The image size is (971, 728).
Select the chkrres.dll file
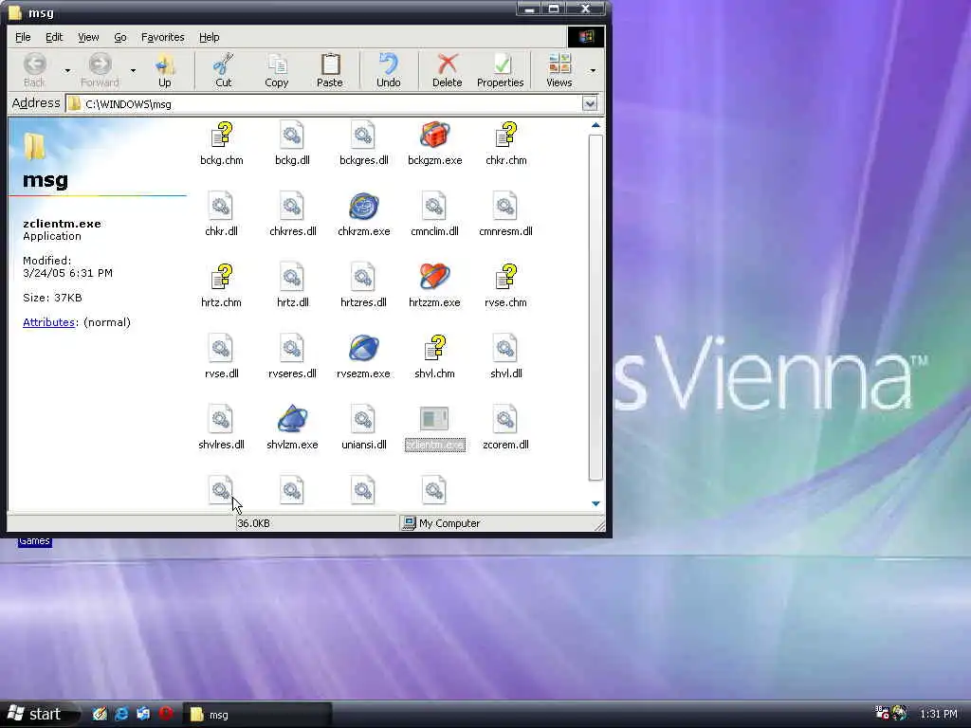point(292,215)
